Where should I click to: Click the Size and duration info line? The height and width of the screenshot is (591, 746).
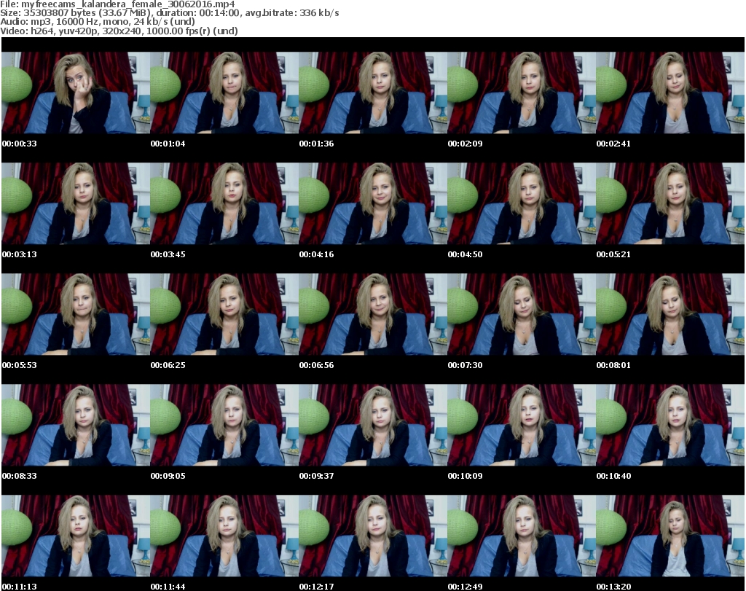[x=170, y=13]
